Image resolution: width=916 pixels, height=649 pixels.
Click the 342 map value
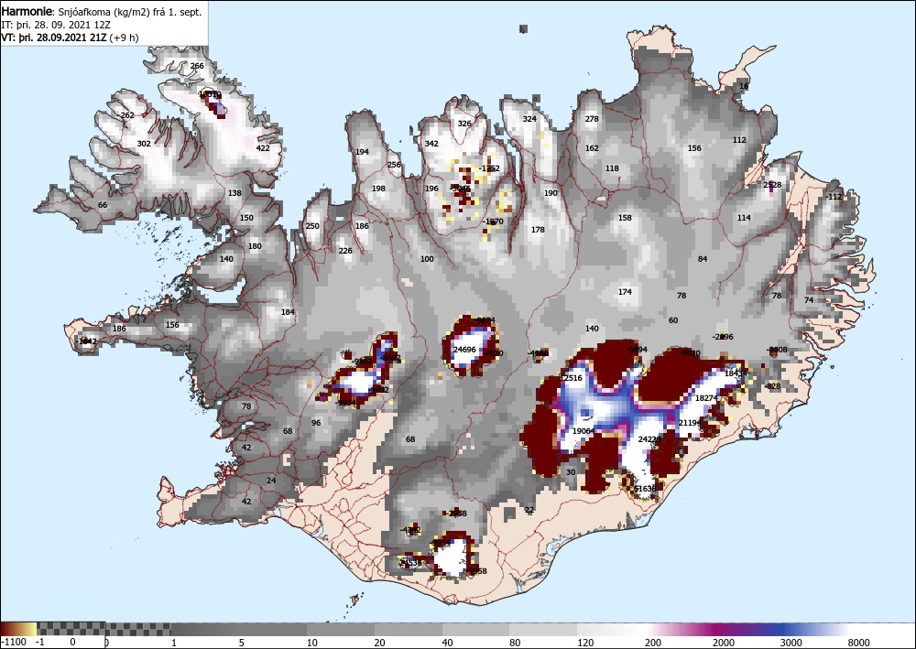pyautogui.click(x=431, y=144)
